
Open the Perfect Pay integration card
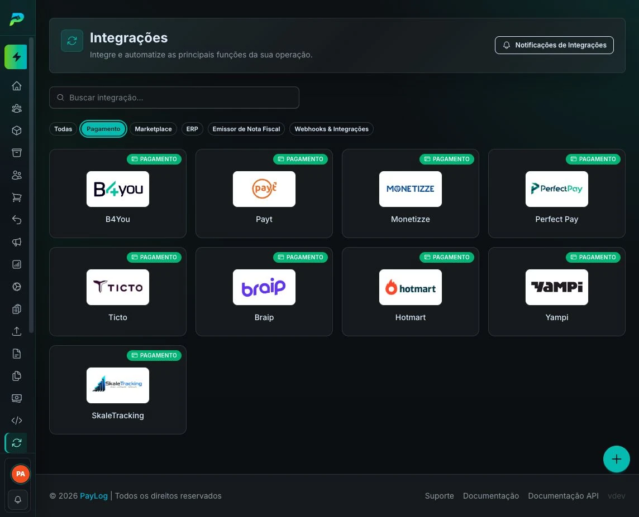point(557,194)
